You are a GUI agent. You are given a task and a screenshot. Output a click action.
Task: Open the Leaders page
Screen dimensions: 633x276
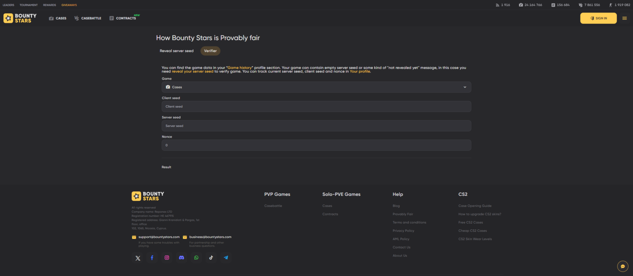[x=8, y=5]
